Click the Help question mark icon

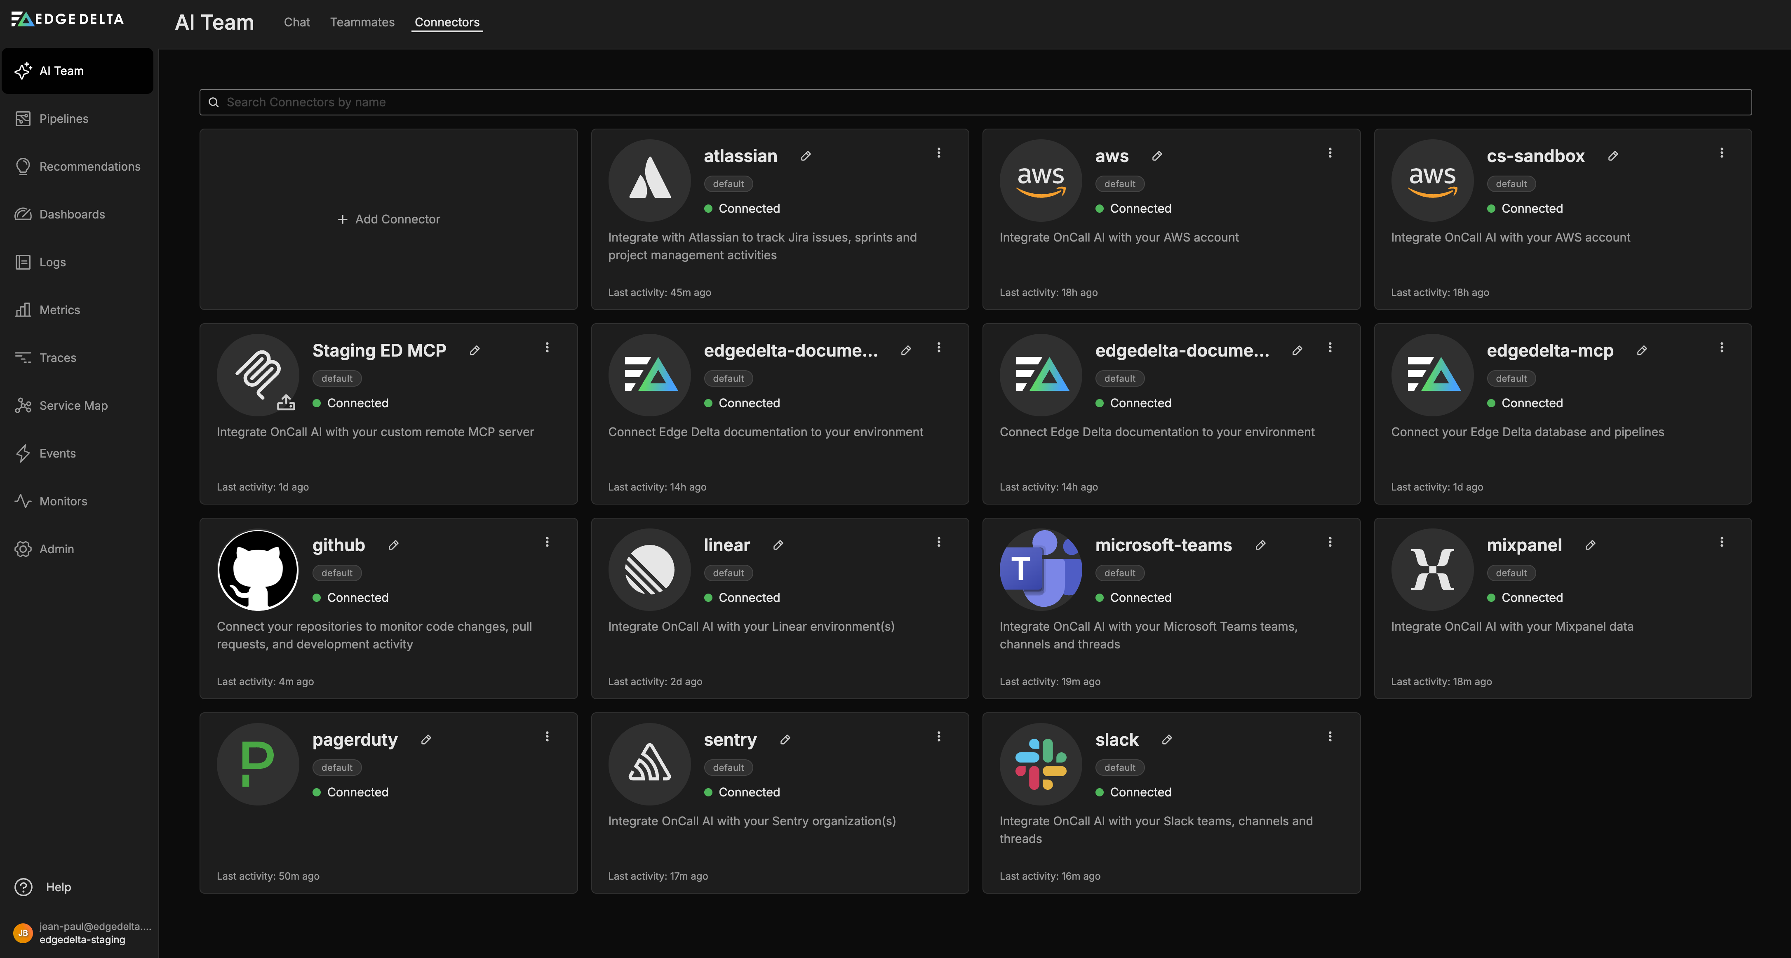coord(24,887)
